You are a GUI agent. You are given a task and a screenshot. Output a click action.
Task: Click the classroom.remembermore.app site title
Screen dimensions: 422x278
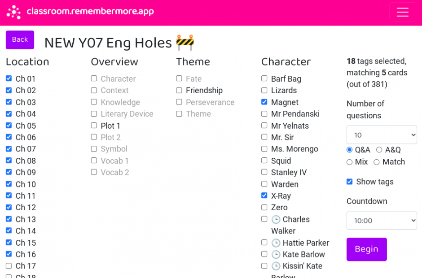pos(90,12)
